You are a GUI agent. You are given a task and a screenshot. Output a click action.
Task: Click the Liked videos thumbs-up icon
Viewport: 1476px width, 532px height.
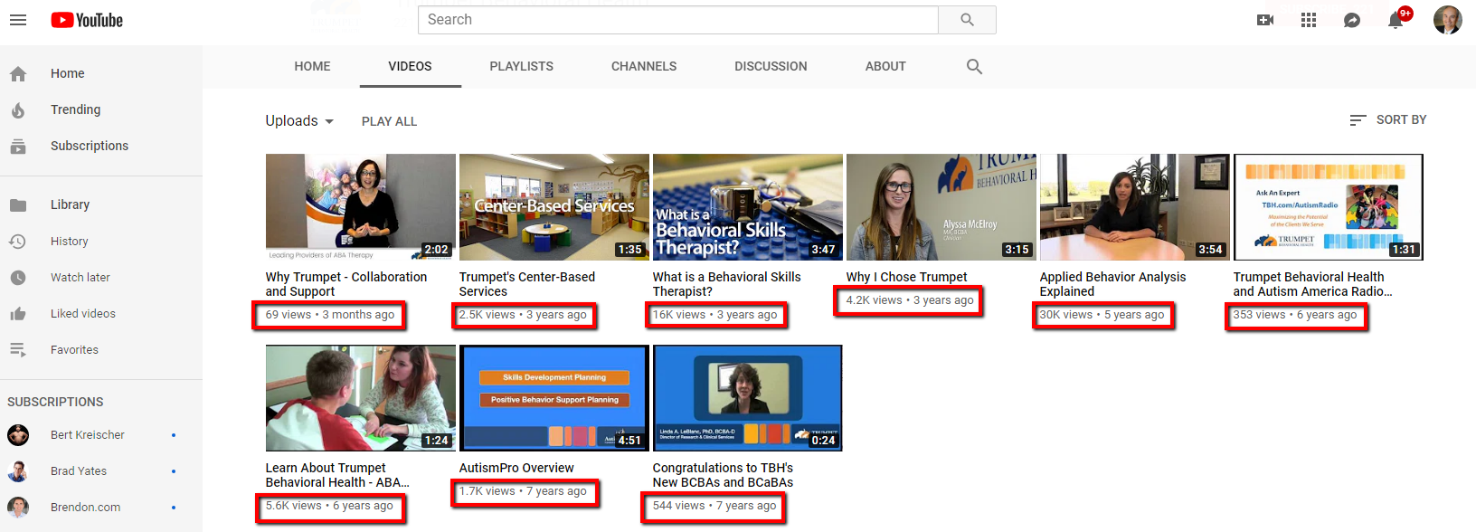[x=18, y=314]
